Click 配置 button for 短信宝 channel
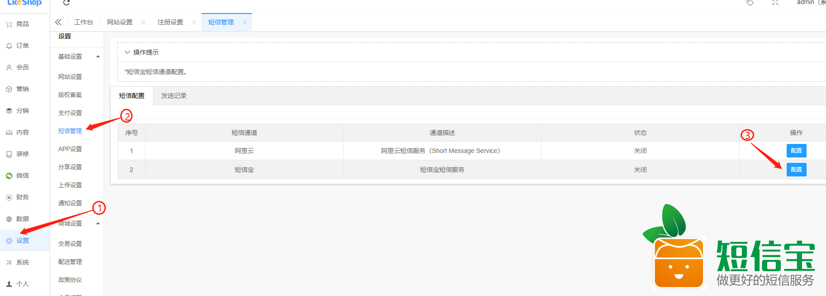826x296 pixels. [796, 170]
